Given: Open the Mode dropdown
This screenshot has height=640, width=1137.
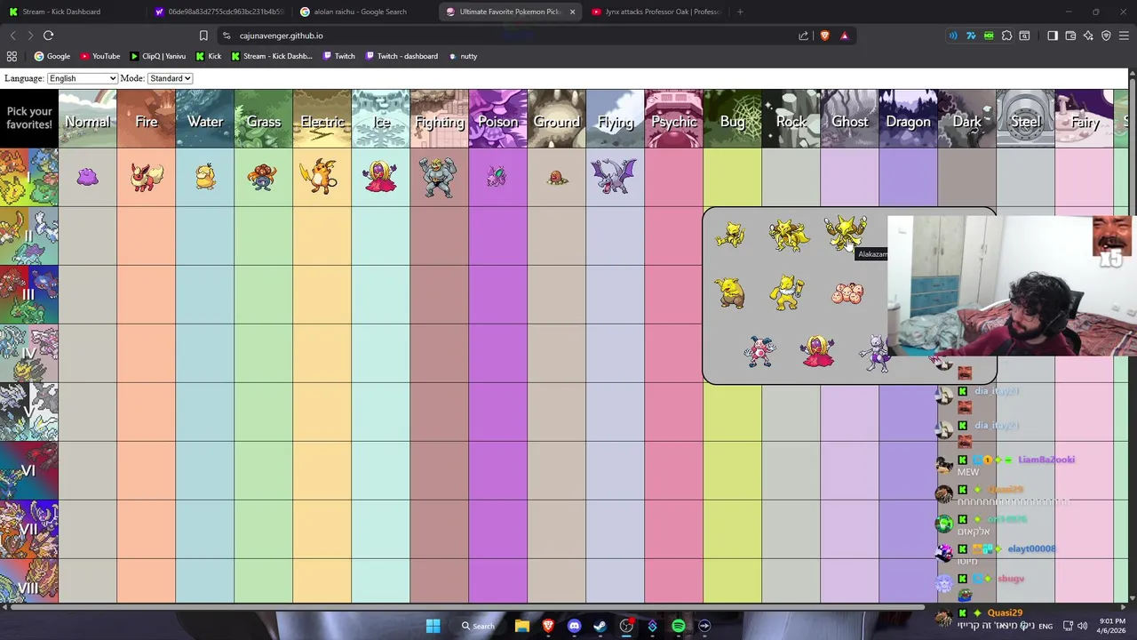Looking at the screenshot, I should [x=170, y=78].
